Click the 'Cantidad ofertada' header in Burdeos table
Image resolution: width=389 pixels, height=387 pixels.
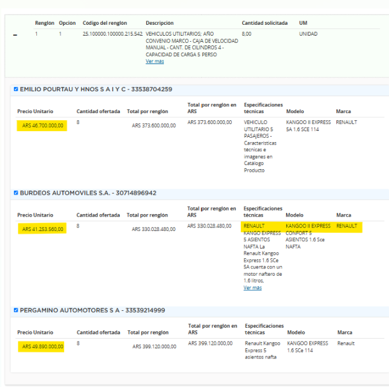coord(98,215)
